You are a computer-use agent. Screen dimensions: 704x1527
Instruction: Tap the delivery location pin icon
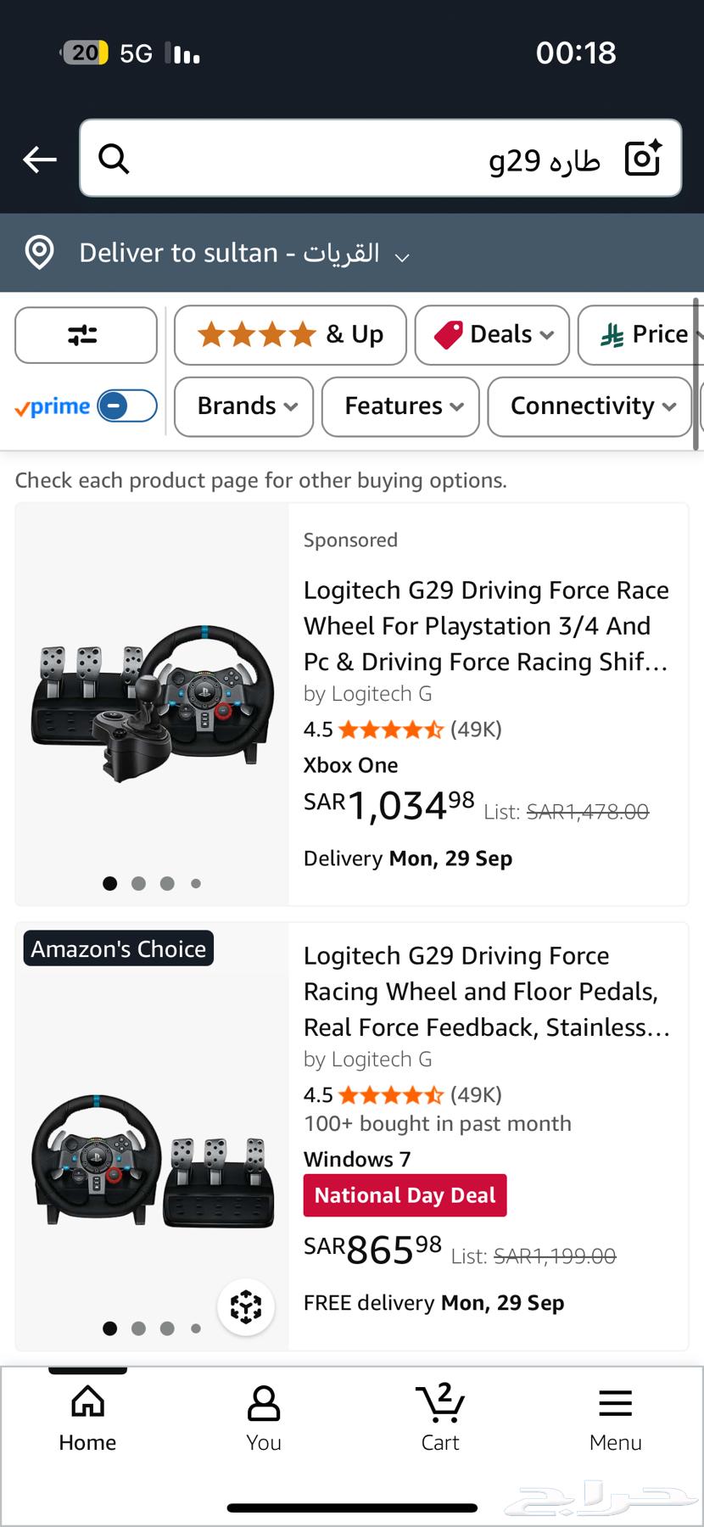40,253
